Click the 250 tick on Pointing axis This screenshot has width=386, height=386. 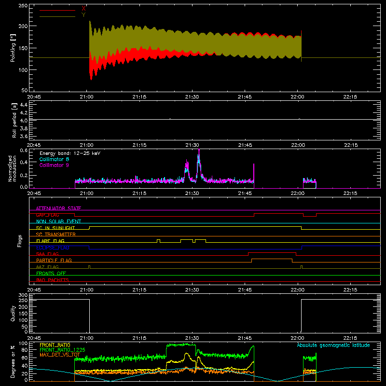point(23,5)
